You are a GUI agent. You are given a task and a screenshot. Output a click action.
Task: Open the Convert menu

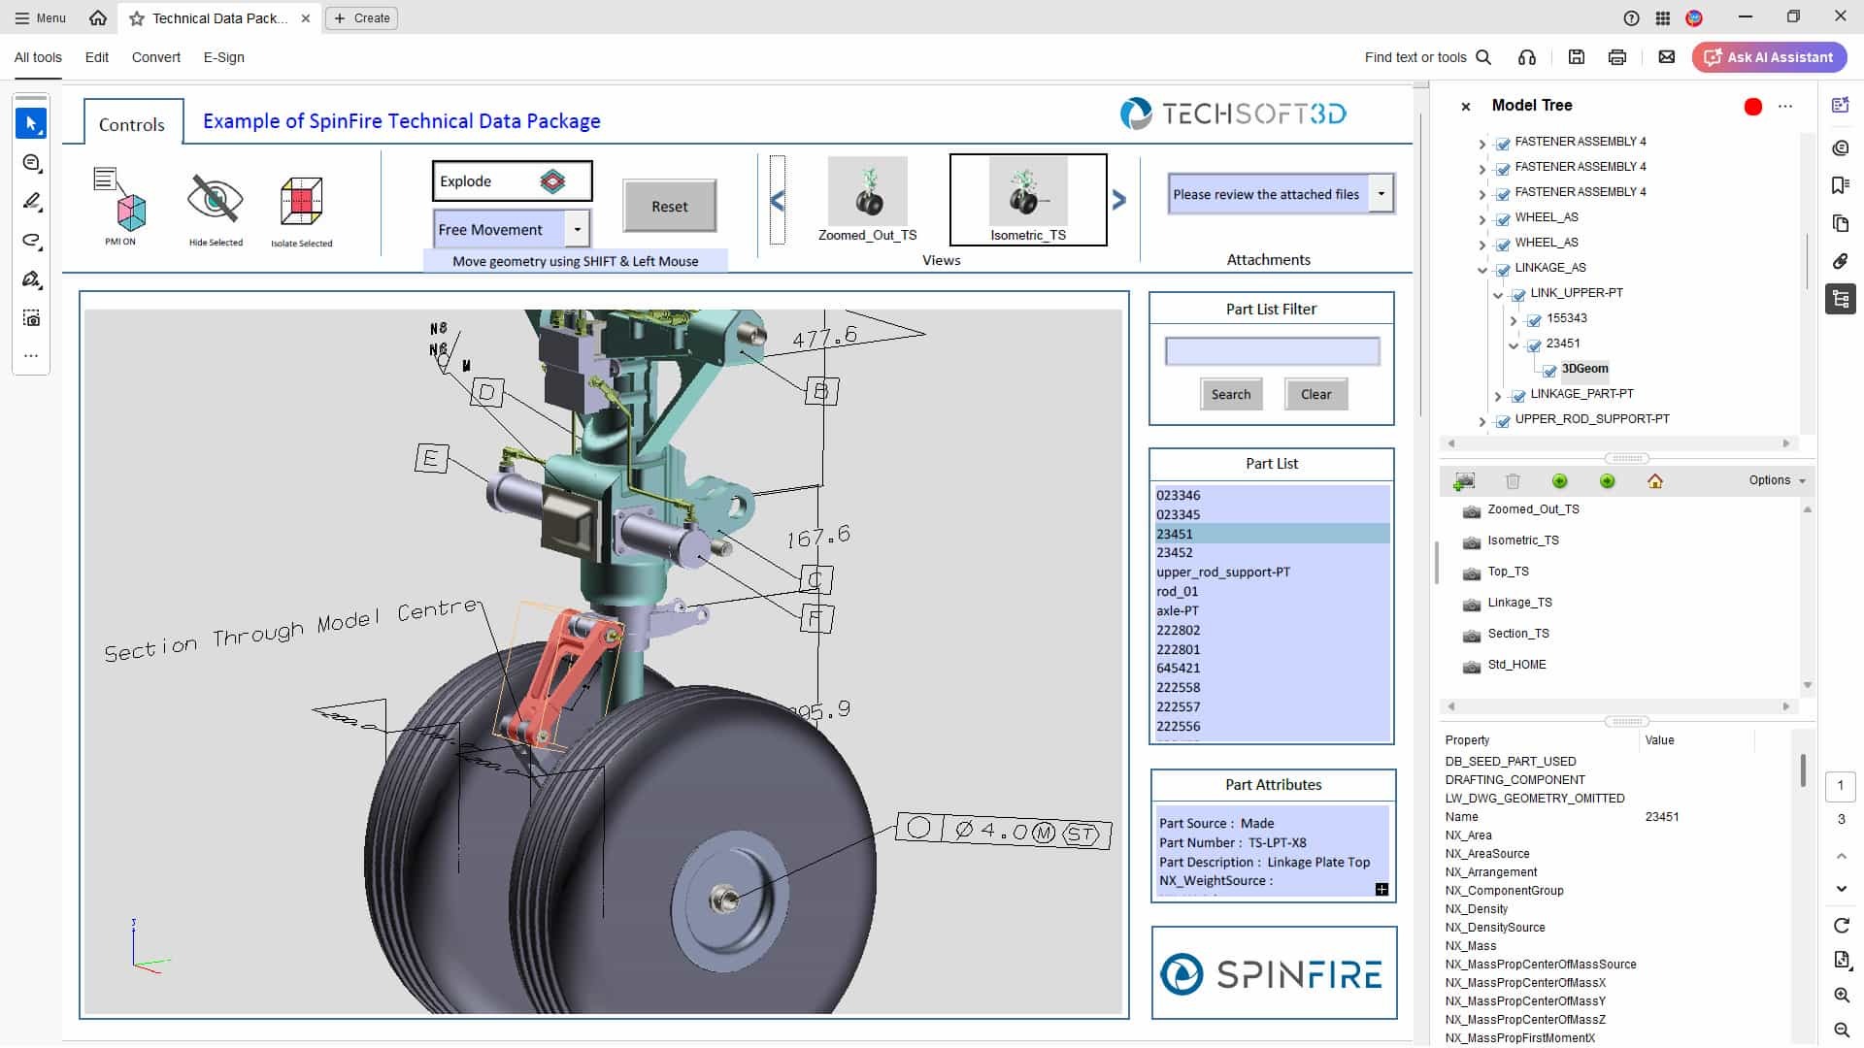point(156,57)
